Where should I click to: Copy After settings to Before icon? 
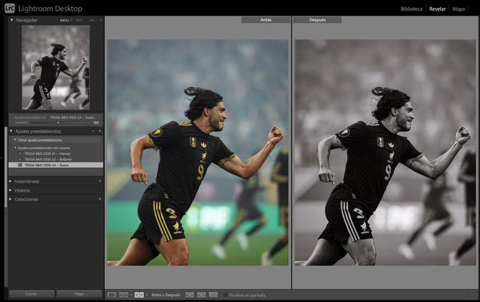pos(202,295)
